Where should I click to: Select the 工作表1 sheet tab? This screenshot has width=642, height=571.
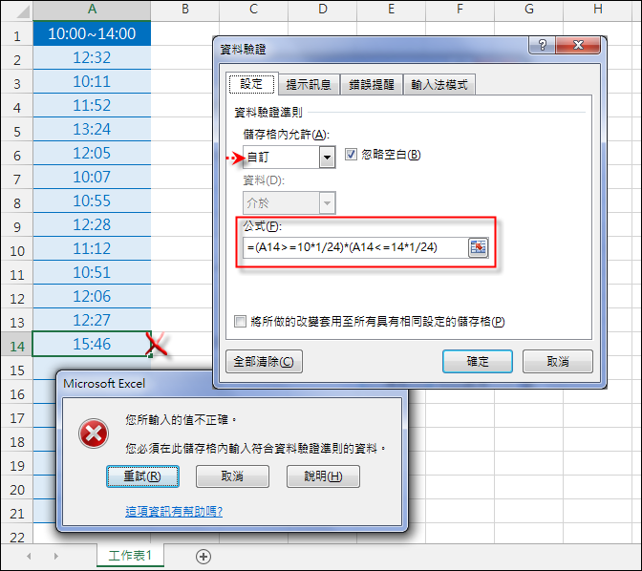[x=130, y=556]
